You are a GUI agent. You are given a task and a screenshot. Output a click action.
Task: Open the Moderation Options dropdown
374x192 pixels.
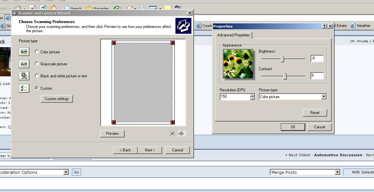(66, 173)
